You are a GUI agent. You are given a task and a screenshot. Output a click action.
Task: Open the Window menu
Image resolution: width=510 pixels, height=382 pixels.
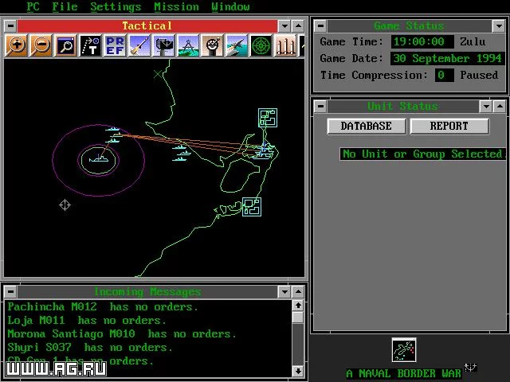pyautogui.click(x=230, y=7)
